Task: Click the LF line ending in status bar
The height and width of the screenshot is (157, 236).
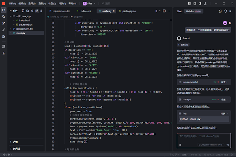Action: click(200, 155)
